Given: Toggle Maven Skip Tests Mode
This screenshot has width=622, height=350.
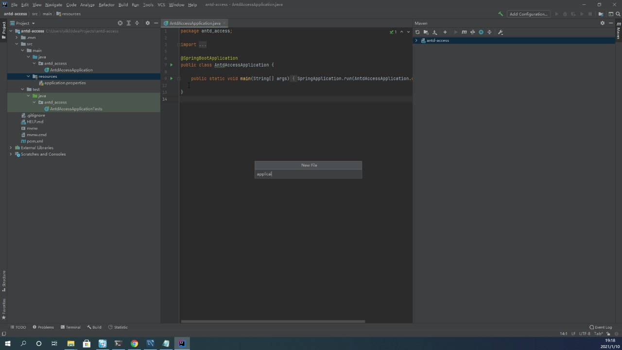Looking at the screenshot, I should point(481,32).
